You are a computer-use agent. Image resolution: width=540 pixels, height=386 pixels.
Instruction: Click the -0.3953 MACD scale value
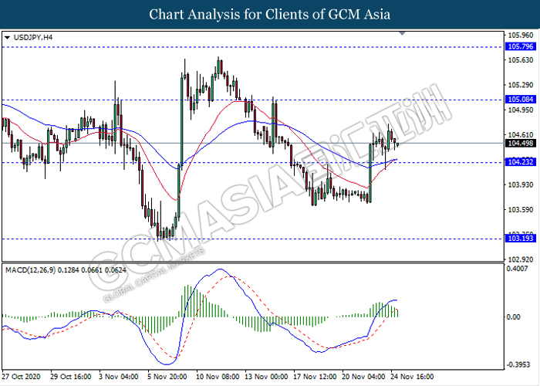pos(518,365)
